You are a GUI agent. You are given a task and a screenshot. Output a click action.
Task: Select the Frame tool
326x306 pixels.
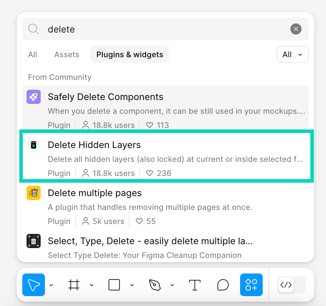click(74, 285)
